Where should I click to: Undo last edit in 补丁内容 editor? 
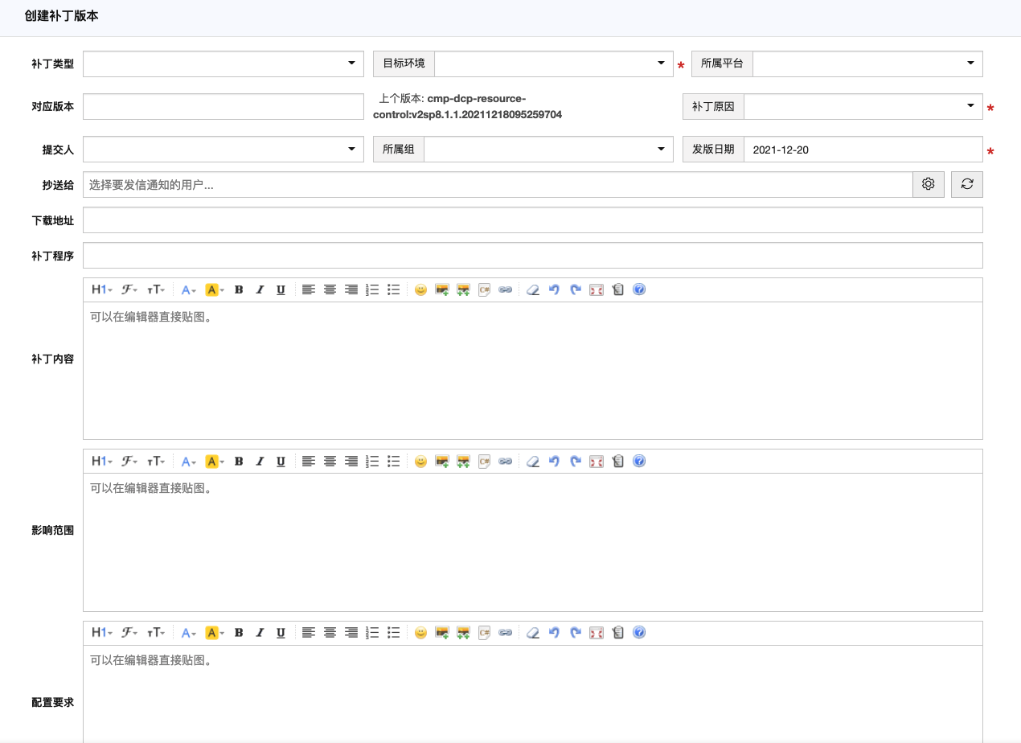[554, 289]
